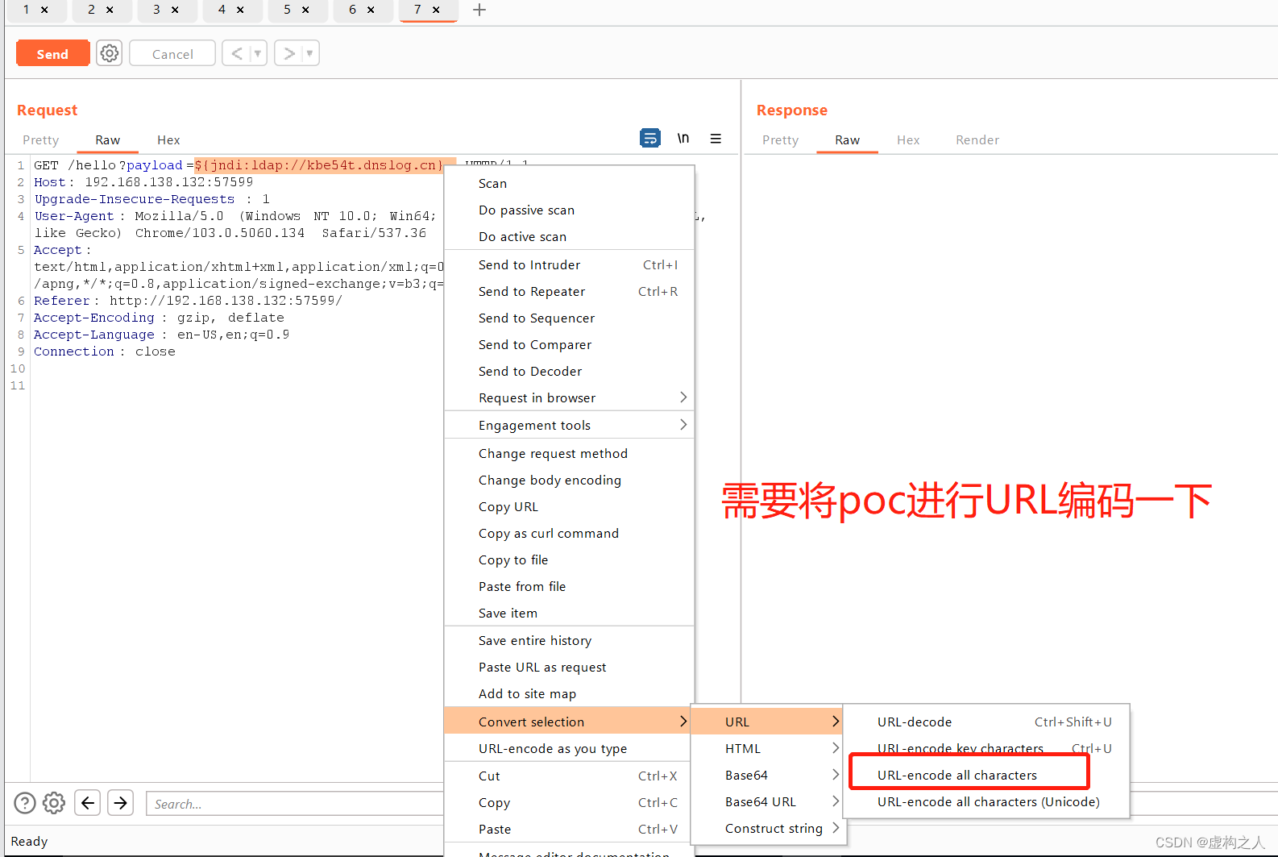Select Send to Decoder
Screen dimensions: 1278x857
pos(569,372)
